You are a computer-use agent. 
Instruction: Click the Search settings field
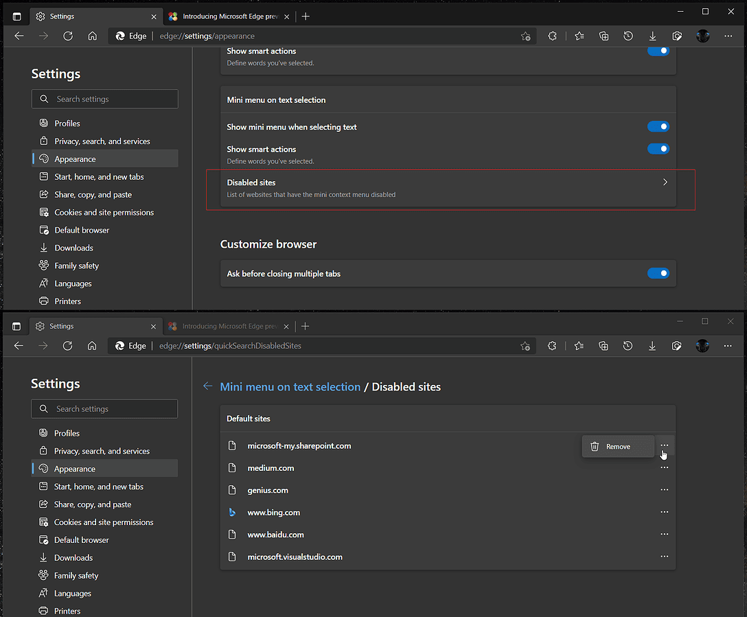[104, 99]
